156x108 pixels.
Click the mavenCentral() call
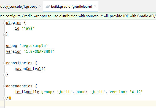(x=30, y=69)
